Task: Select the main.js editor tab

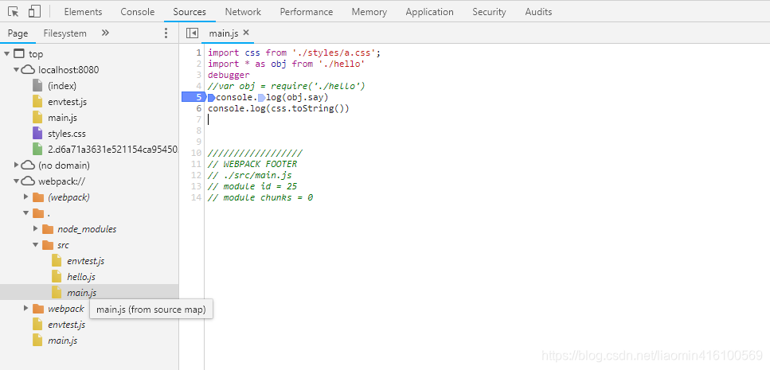Action: tap(224, 33)
